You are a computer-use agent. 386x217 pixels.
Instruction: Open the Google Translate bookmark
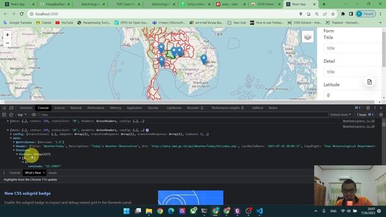[x=17, y=23]
